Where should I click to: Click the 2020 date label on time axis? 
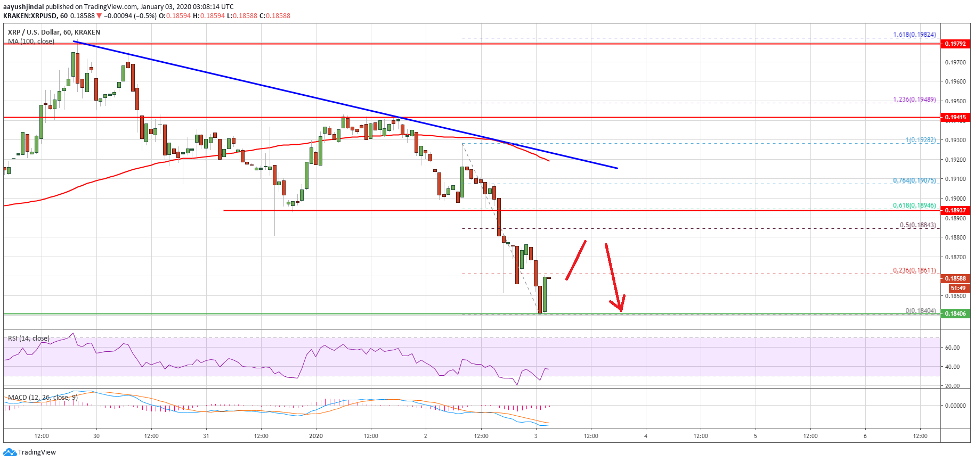(316, 436)
